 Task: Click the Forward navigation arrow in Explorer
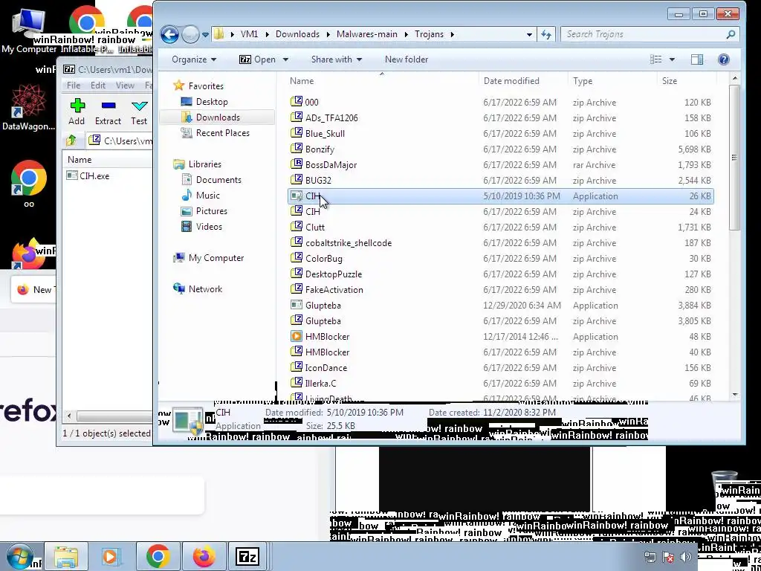pos(190,34)
